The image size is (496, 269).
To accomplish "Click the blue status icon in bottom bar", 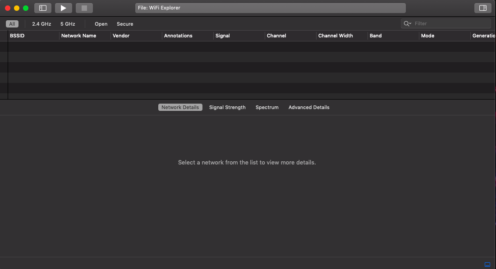I will [487, 264].
